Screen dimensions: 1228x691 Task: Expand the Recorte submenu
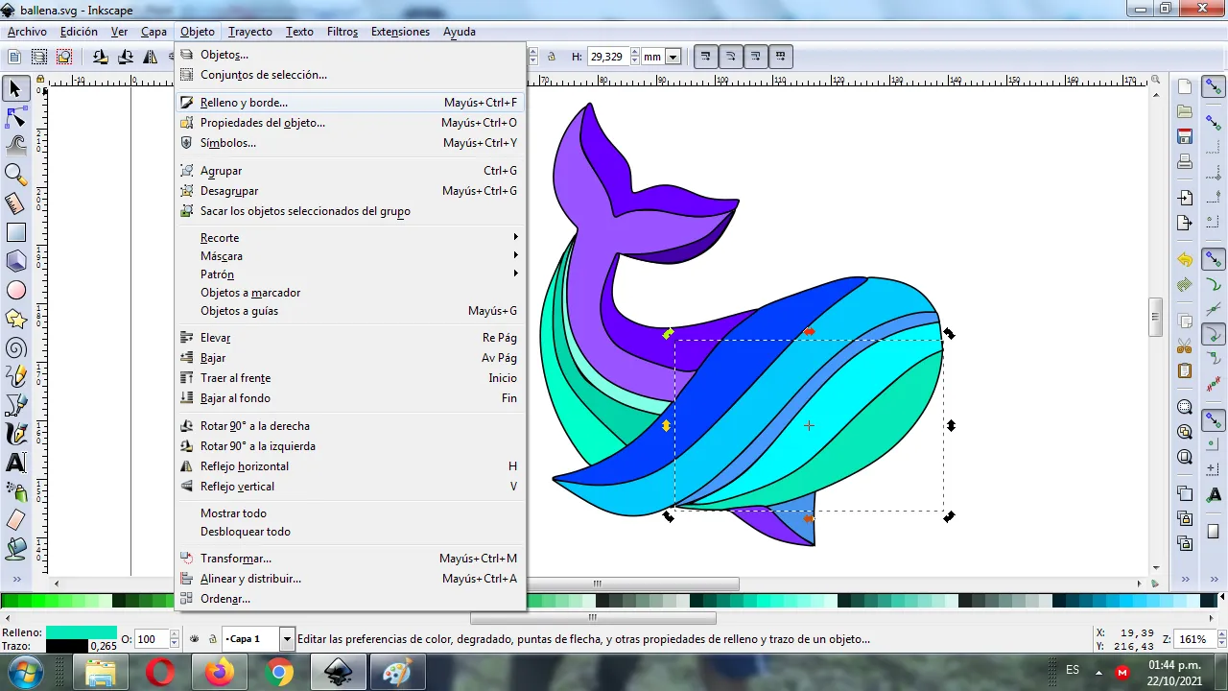click(x=350, y=238)
